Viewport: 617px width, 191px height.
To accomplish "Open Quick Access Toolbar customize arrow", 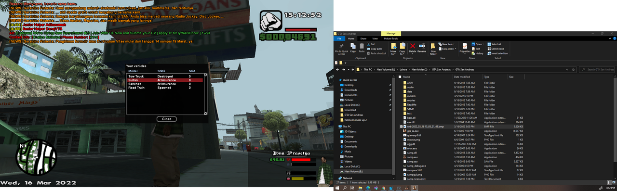I will tap(346, 63).
